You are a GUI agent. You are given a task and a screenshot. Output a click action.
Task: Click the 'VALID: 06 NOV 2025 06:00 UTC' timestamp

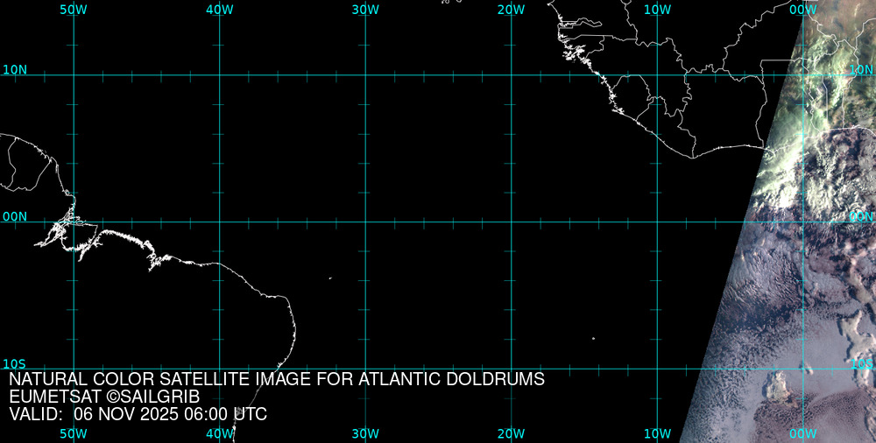point(138,414)
